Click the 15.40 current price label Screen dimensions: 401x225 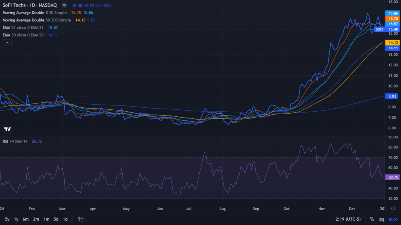[x=393, y=29]
